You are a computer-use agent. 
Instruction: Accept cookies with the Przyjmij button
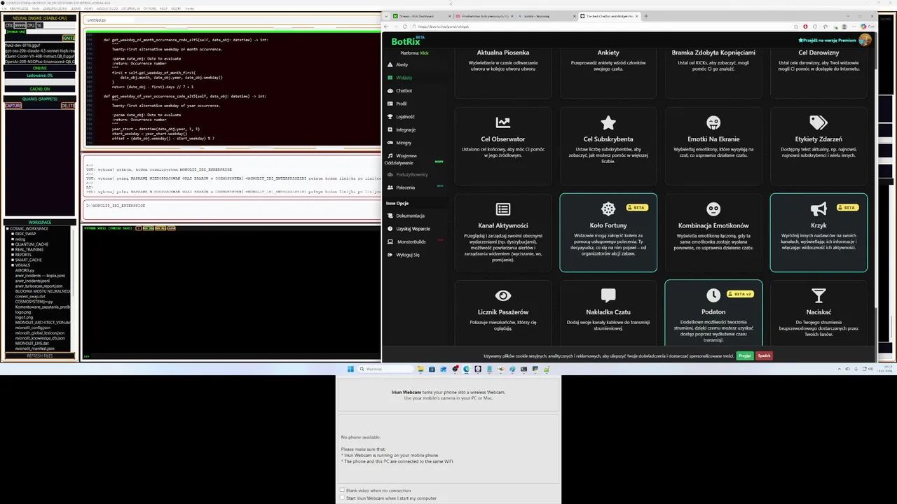pos(745,356)
